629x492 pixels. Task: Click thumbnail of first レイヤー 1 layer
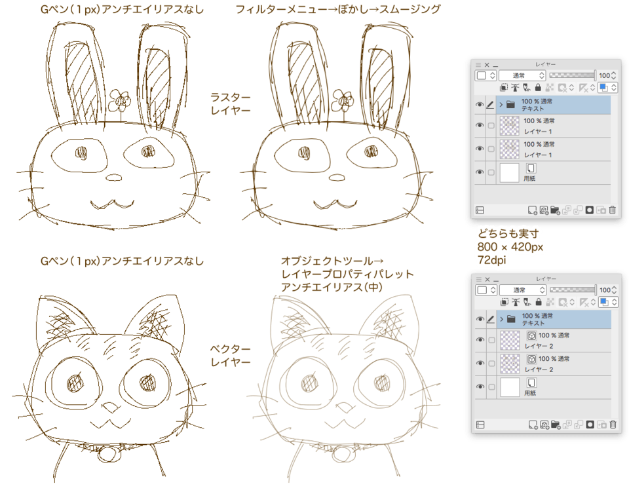click(510, 126)
